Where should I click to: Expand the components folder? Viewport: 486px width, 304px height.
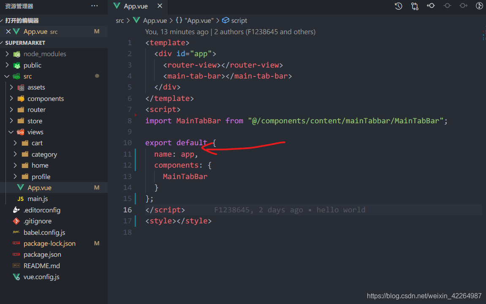(x=11, y=98)
